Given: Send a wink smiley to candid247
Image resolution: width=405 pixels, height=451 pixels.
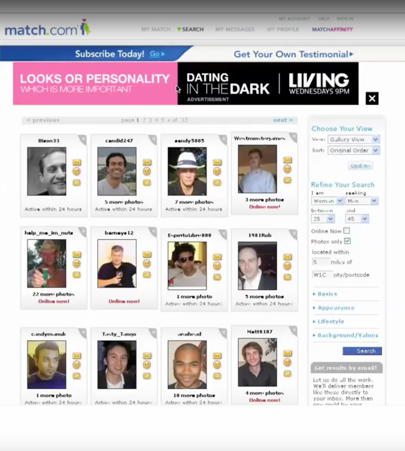Looking at the screenshot, I should (x=147, y=172).
